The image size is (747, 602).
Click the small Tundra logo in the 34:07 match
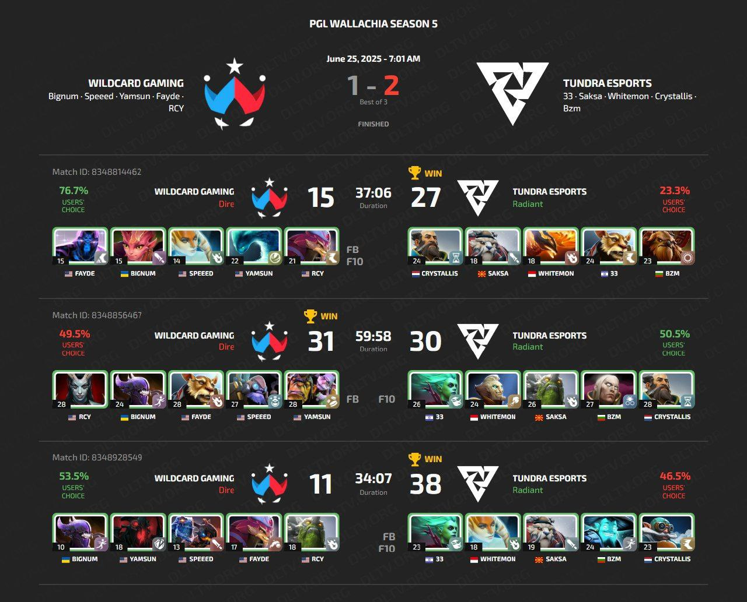coord(477,484)
